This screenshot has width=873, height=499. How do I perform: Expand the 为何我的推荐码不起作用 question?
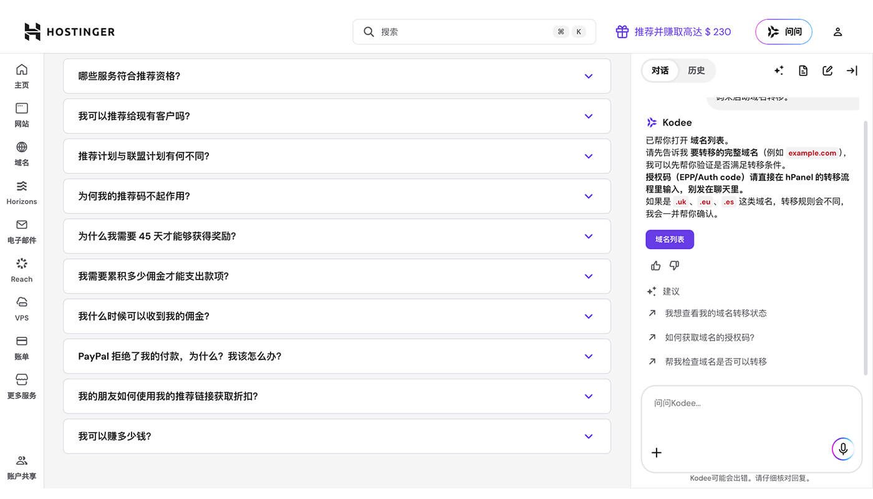337,196
